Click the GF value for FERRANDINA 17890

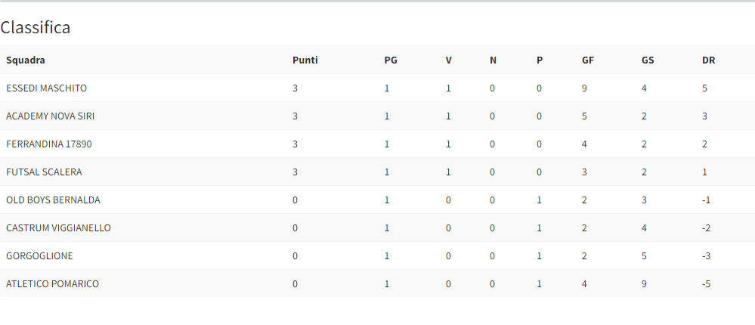pyautogui.click(x=584, y=144)
